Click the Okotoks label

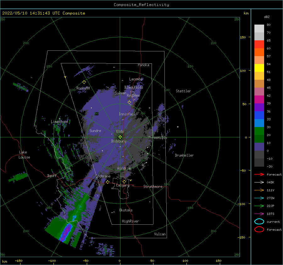coord(126,210)
